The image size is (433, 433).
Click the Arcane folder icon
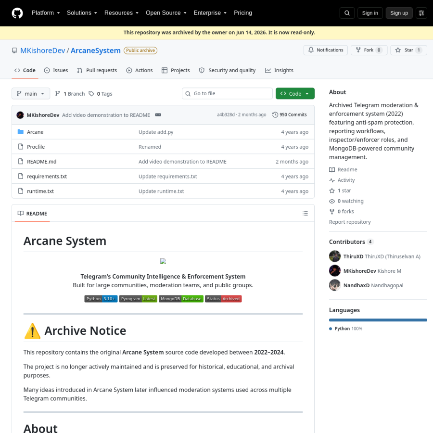[x=20, y=132]
